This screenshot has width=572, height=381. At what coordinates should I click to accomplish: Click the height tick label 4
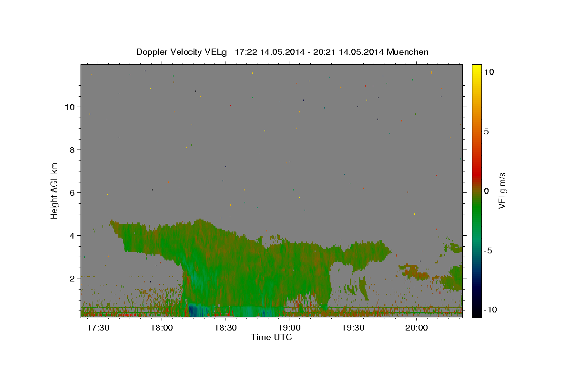(x=72, y=236)
